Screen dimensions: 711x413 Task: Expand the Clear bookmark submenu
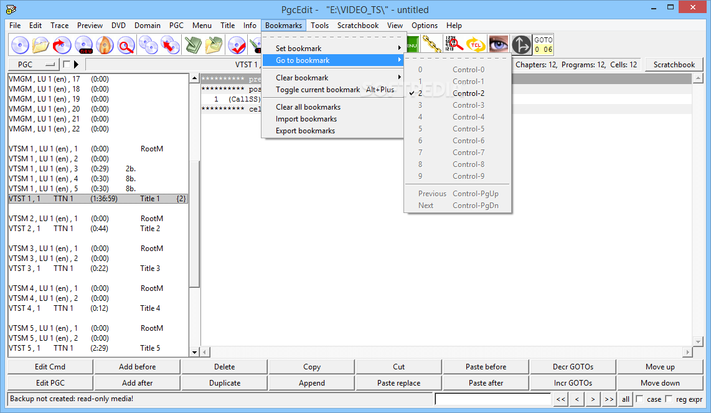[334, 78]
